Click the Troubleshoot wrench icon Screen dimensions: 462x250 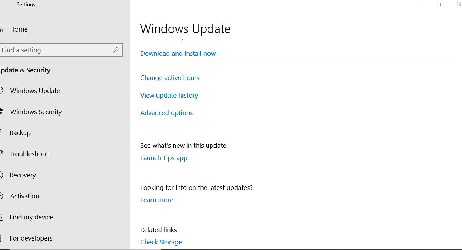pyautogui.click(x=1, y=153)
